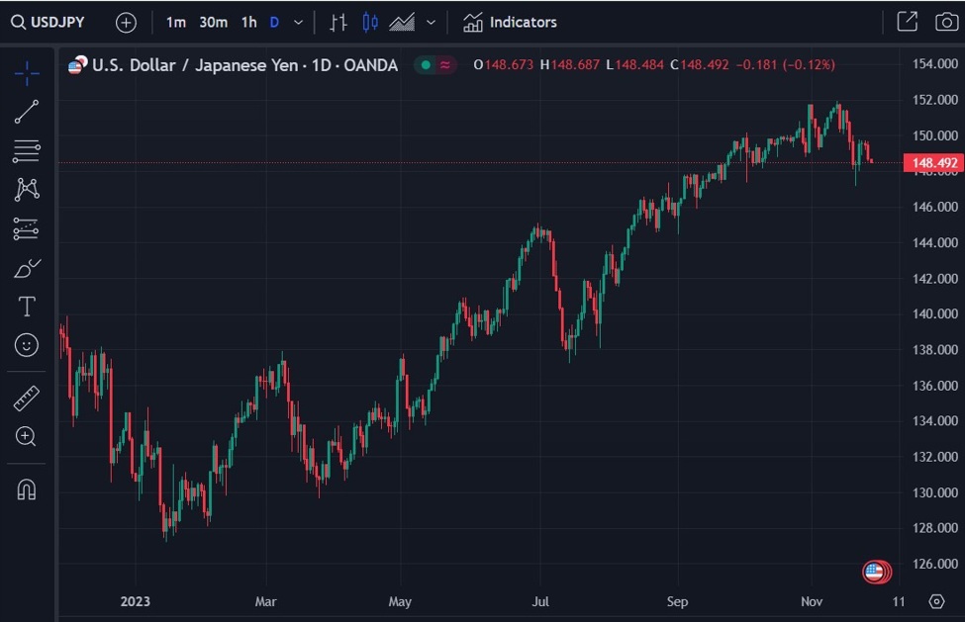Switch to the 1h timeframe

coord(247,21)
